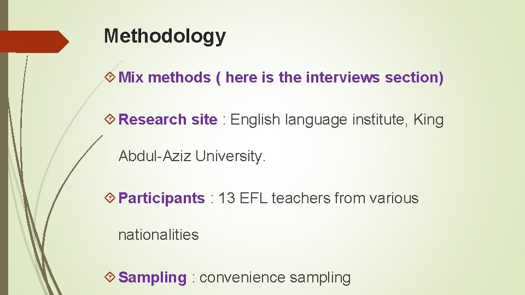The height and width of the screenshot is (295, 525).
Task: Click the red arrow shape near the title
Action: [x=34, y=42]
